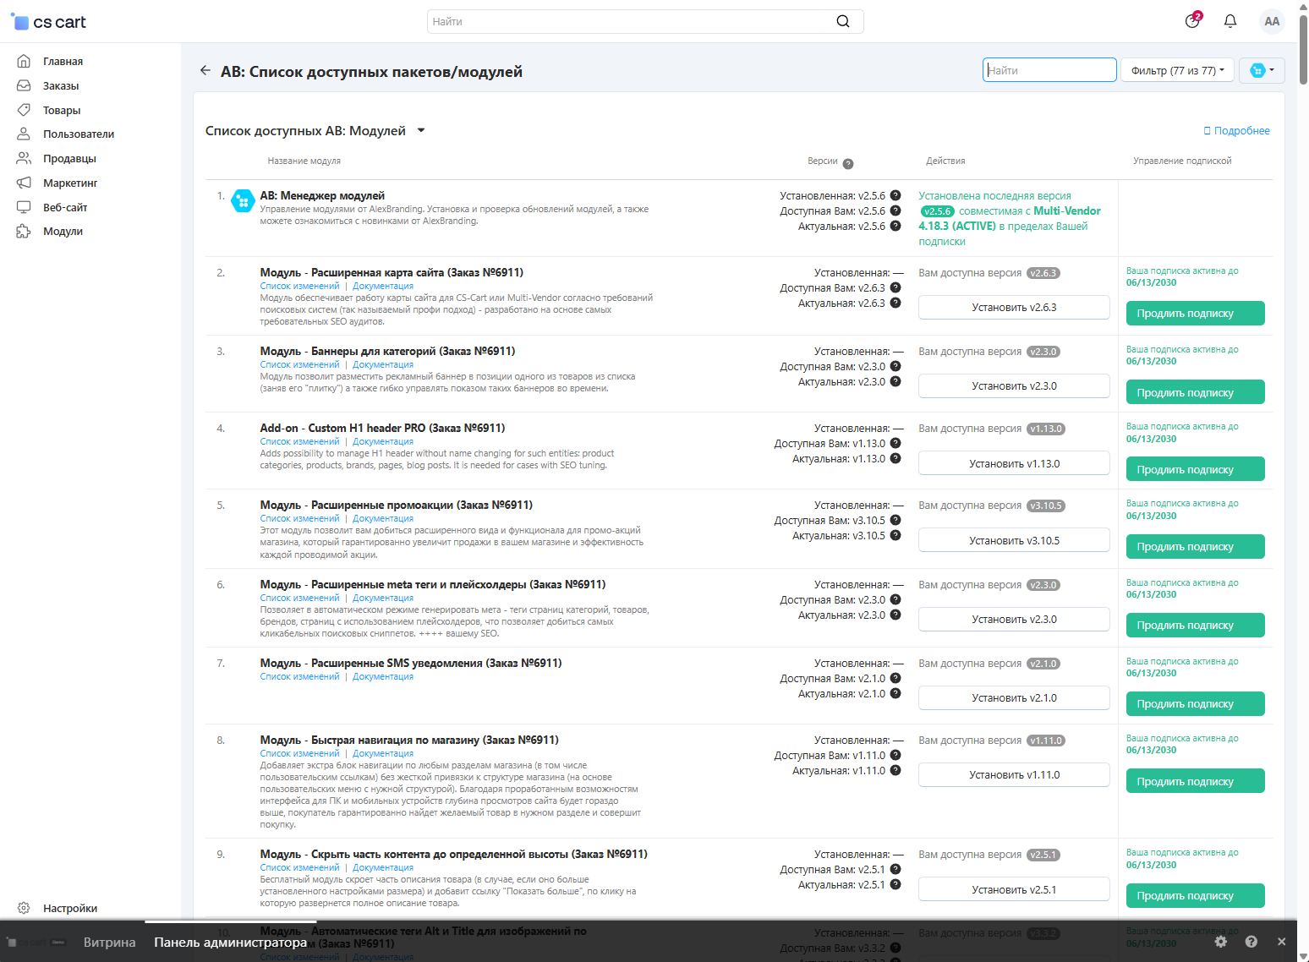Image resolution: width=1309 pixels, height=962 pixels.
Task: Expand the Список доступных AB: Модулей dropdown
Action: (421, 130)
